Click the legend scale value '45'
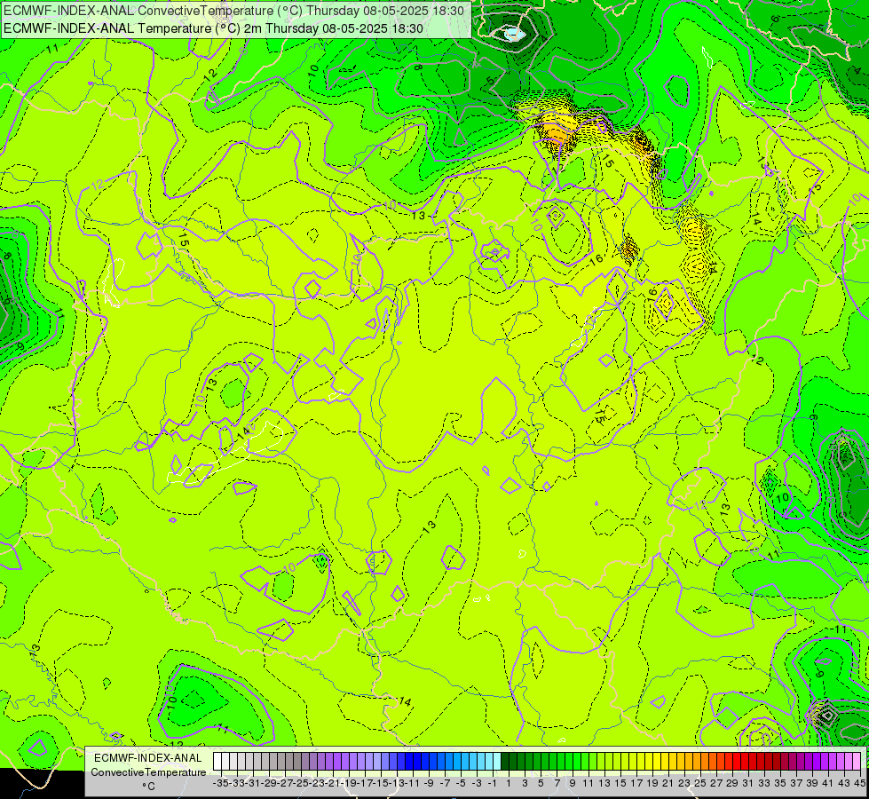The height and width of the screenshot is (799, 869). (x=859, y=783)
